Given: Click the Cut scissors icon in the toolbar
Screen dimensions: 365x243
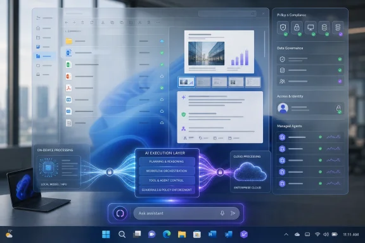Looking at the screenshot, I should click(103, 23).
